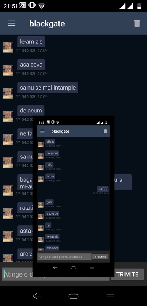Tap the main TRIMITE send button
Viewport: 147px width, 306px height.
[127, 274]
